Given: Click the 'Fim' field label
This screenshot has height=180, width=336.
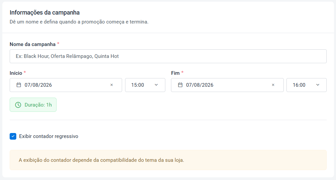Looking at the screenshot, I should point(175,73).
